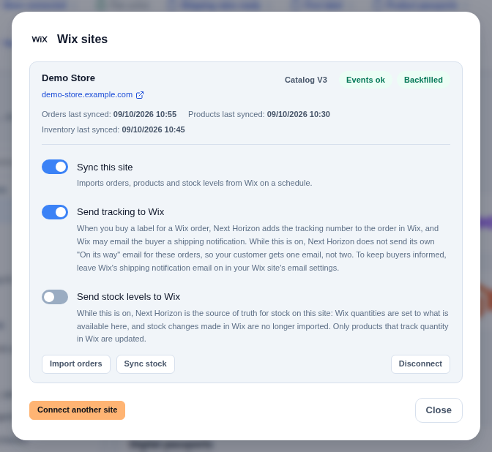The image size is (492, 452).
Task: Close the Wix sites dialog
Action: click(x=439, y=410)
